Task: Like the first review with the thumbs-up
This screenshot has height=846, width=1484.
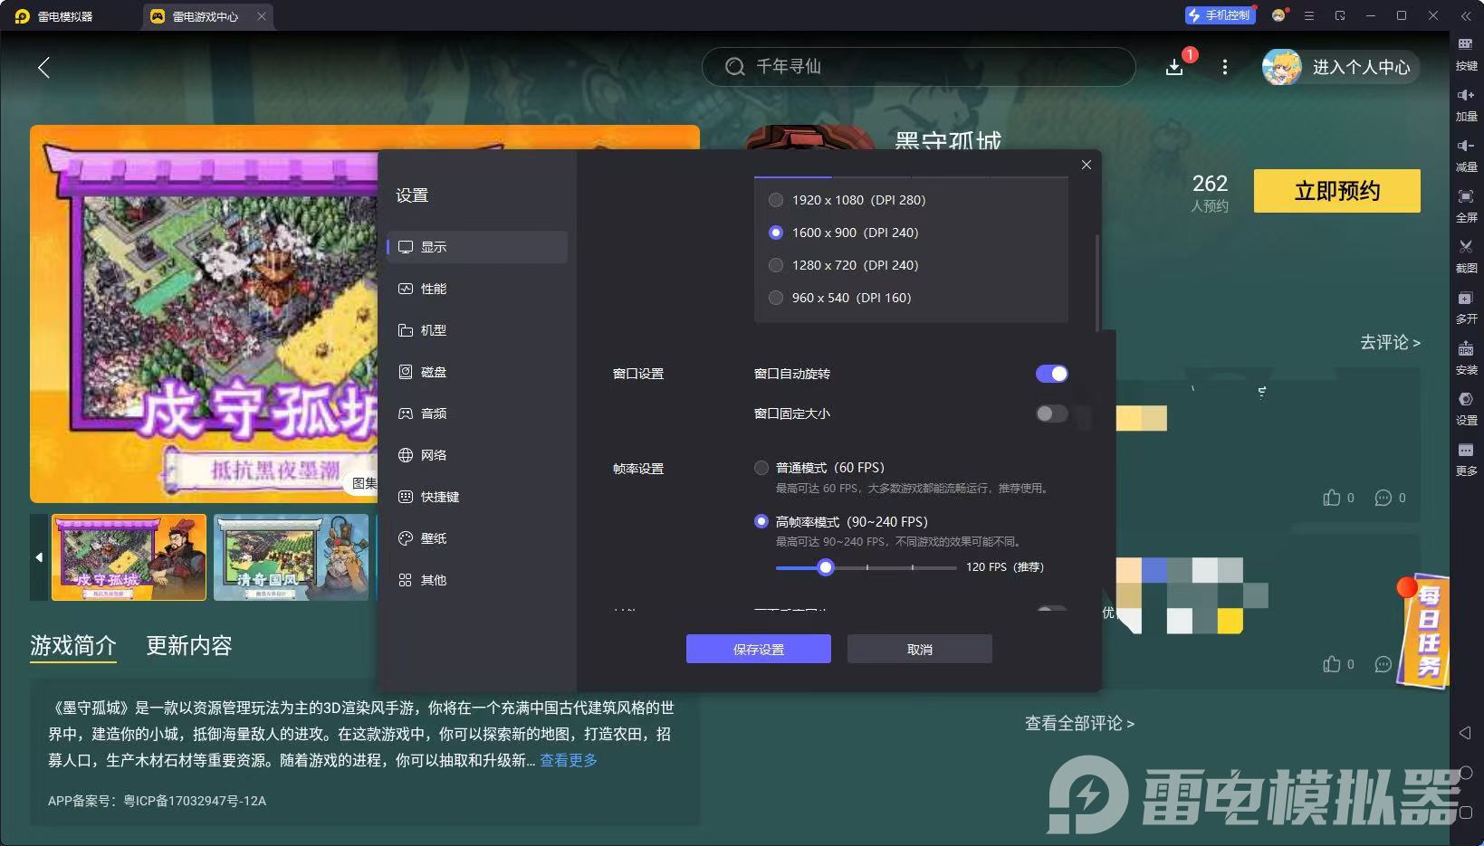Action: pos(1331,498)
